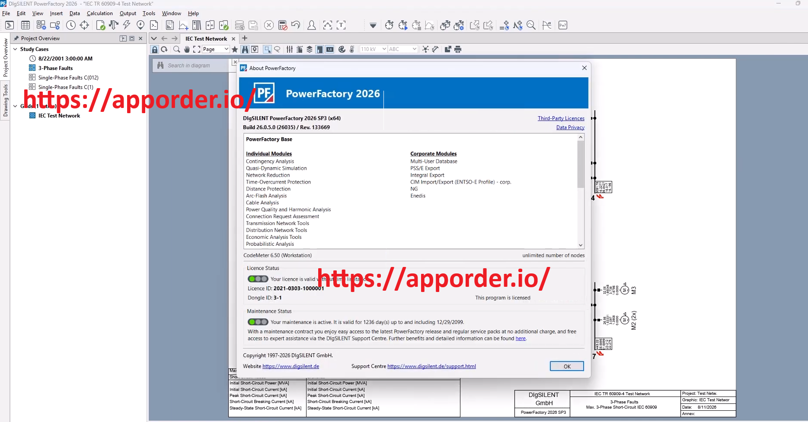
Task: Select the Single-Phase Faults C(012) study case
Action: (x=68, y=78)
